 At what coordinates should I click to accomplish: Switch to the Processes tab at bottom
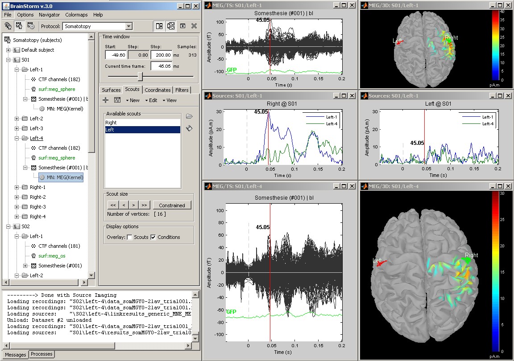[x=41, y=354]
